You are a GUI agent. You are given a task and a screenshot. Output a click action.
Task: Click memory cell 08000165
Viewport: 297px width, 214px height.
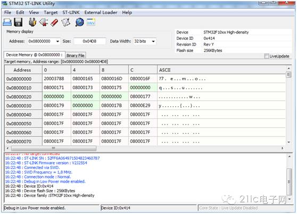85,79
